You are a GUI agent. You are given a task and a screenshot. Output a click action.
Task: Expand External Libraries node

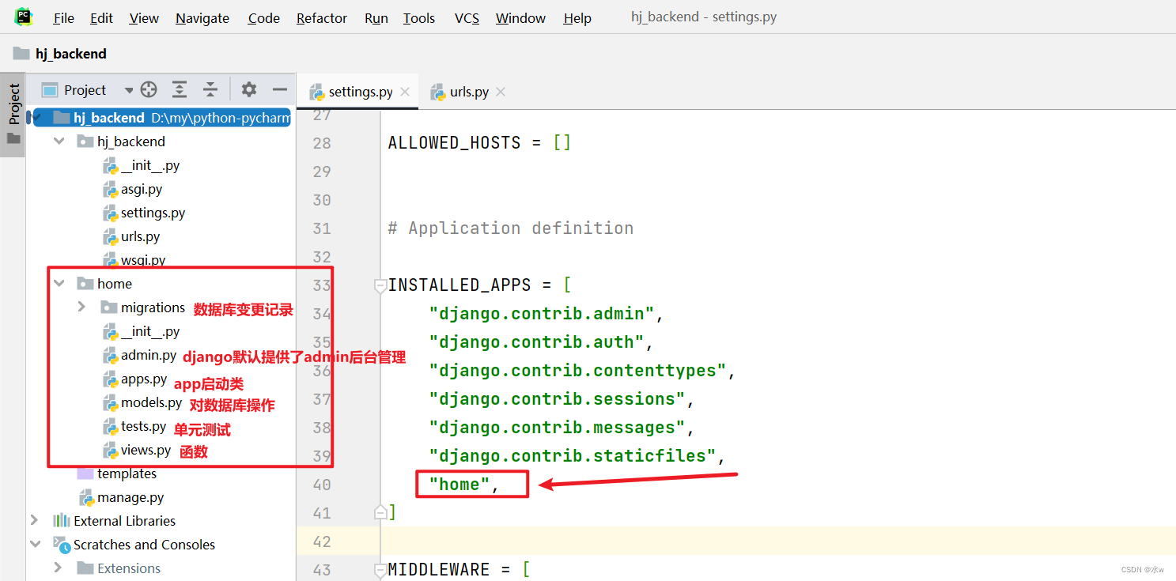tap(34, 520)
